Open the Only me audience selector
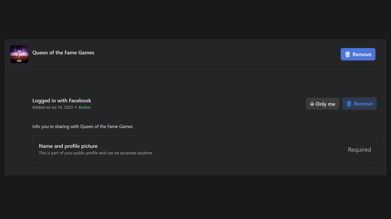This screenshot has width=391, height=219. (x=322, y=104)
